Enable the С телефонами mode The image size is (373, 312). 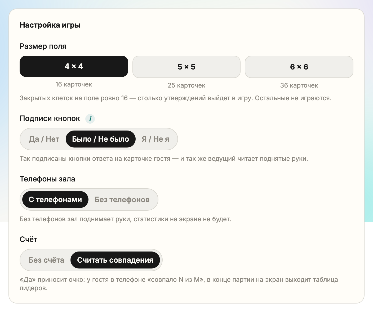55,200
